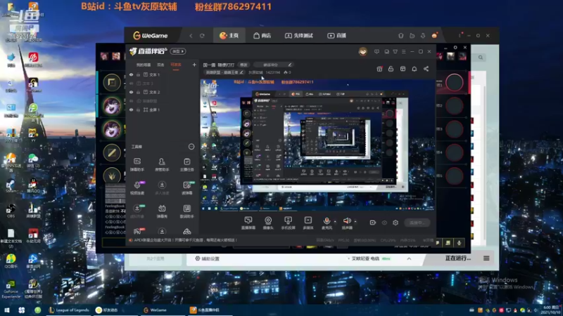The width and height of the screenshot is (563, 316).
Task: Open the 主播任务 tool
Action: (x=186, y=164)
